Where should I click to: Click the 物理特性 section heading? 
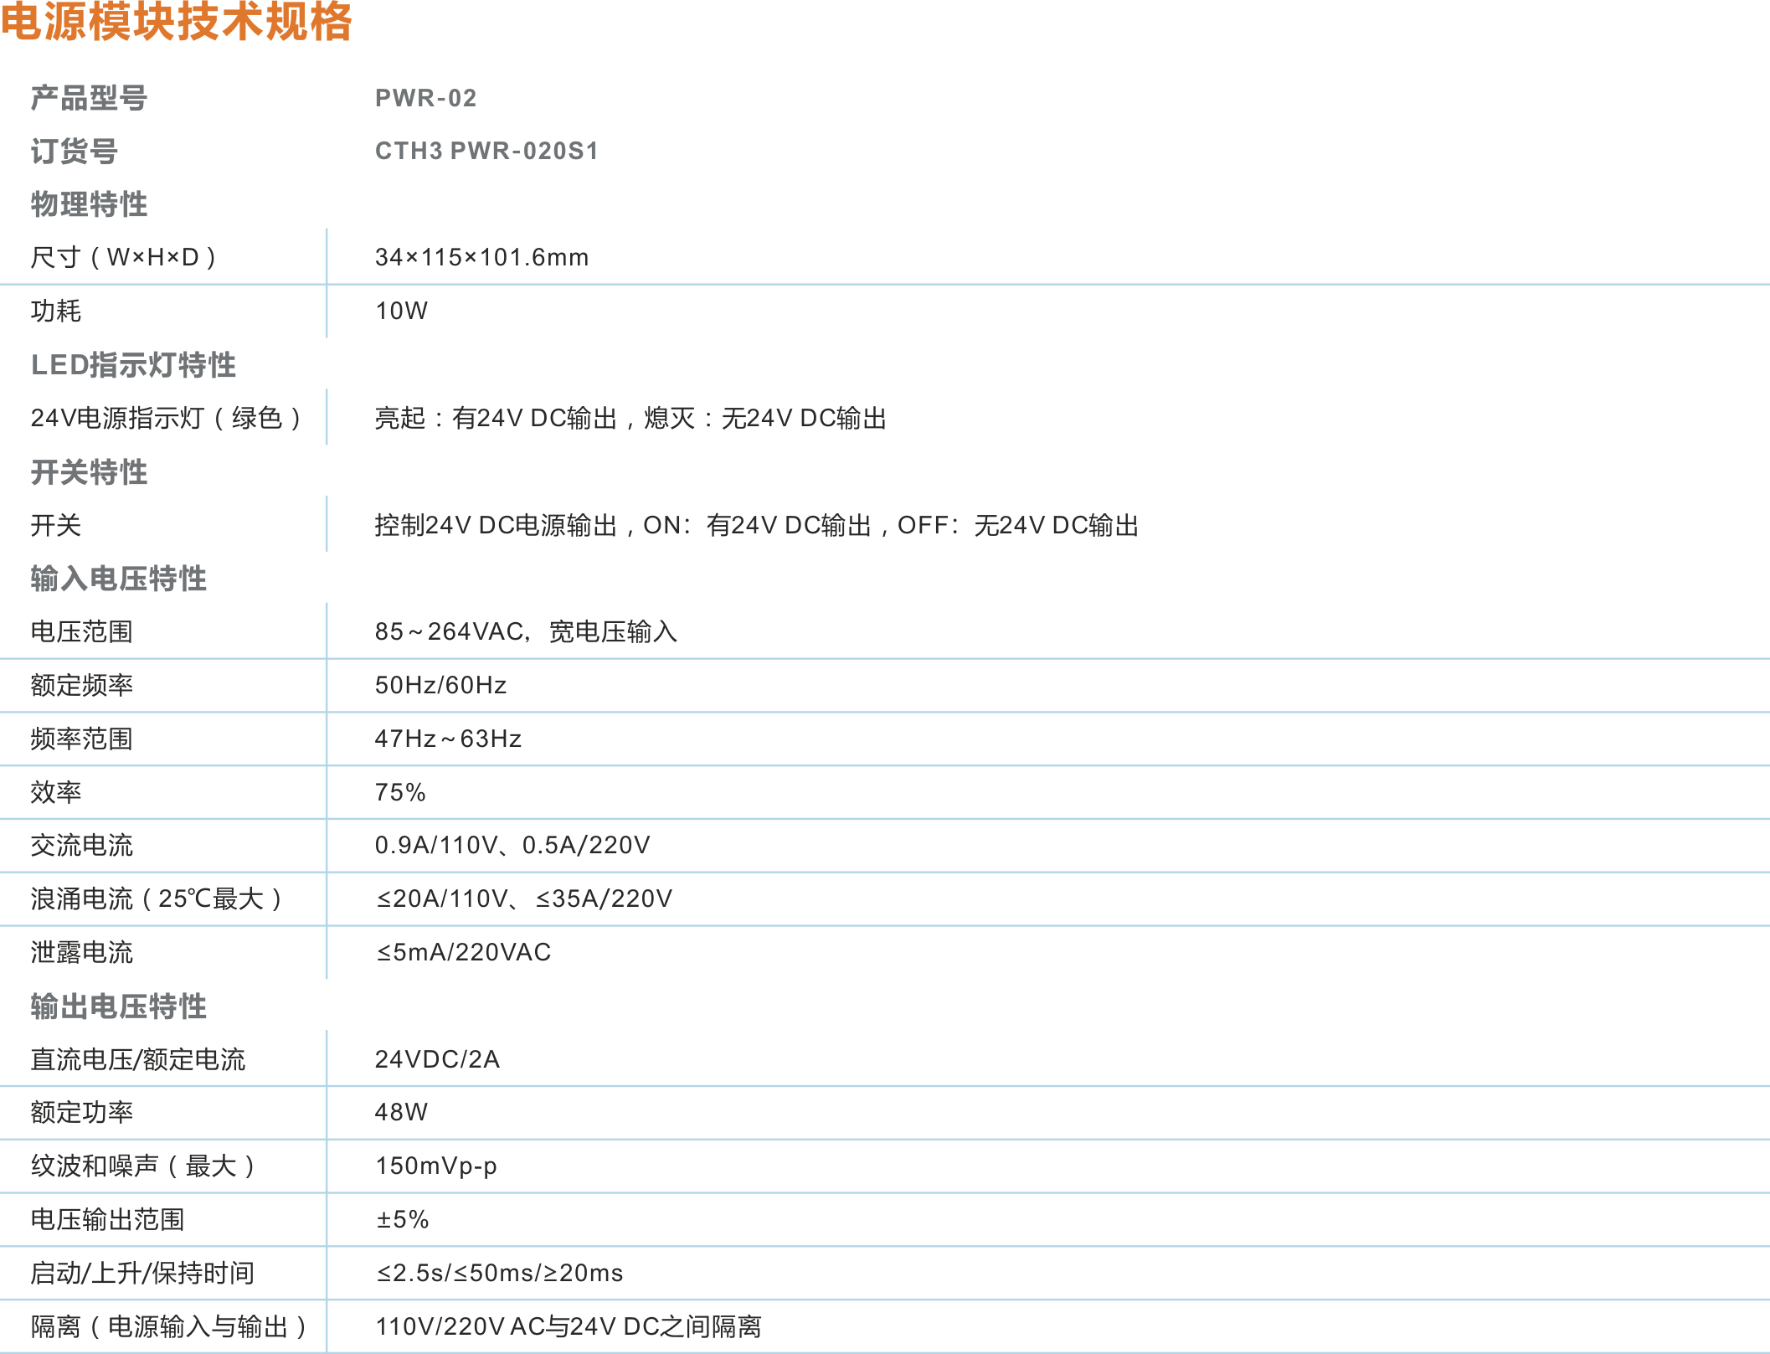tap(89, 204)
